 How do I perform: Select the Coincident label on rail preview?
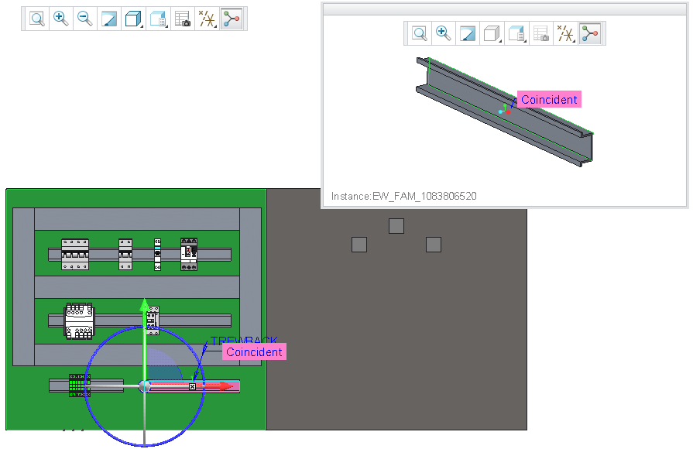549,99
